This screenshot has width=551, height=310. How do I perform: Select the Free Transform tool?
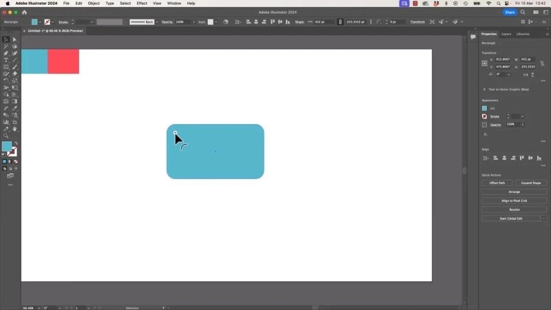(14, 87)
